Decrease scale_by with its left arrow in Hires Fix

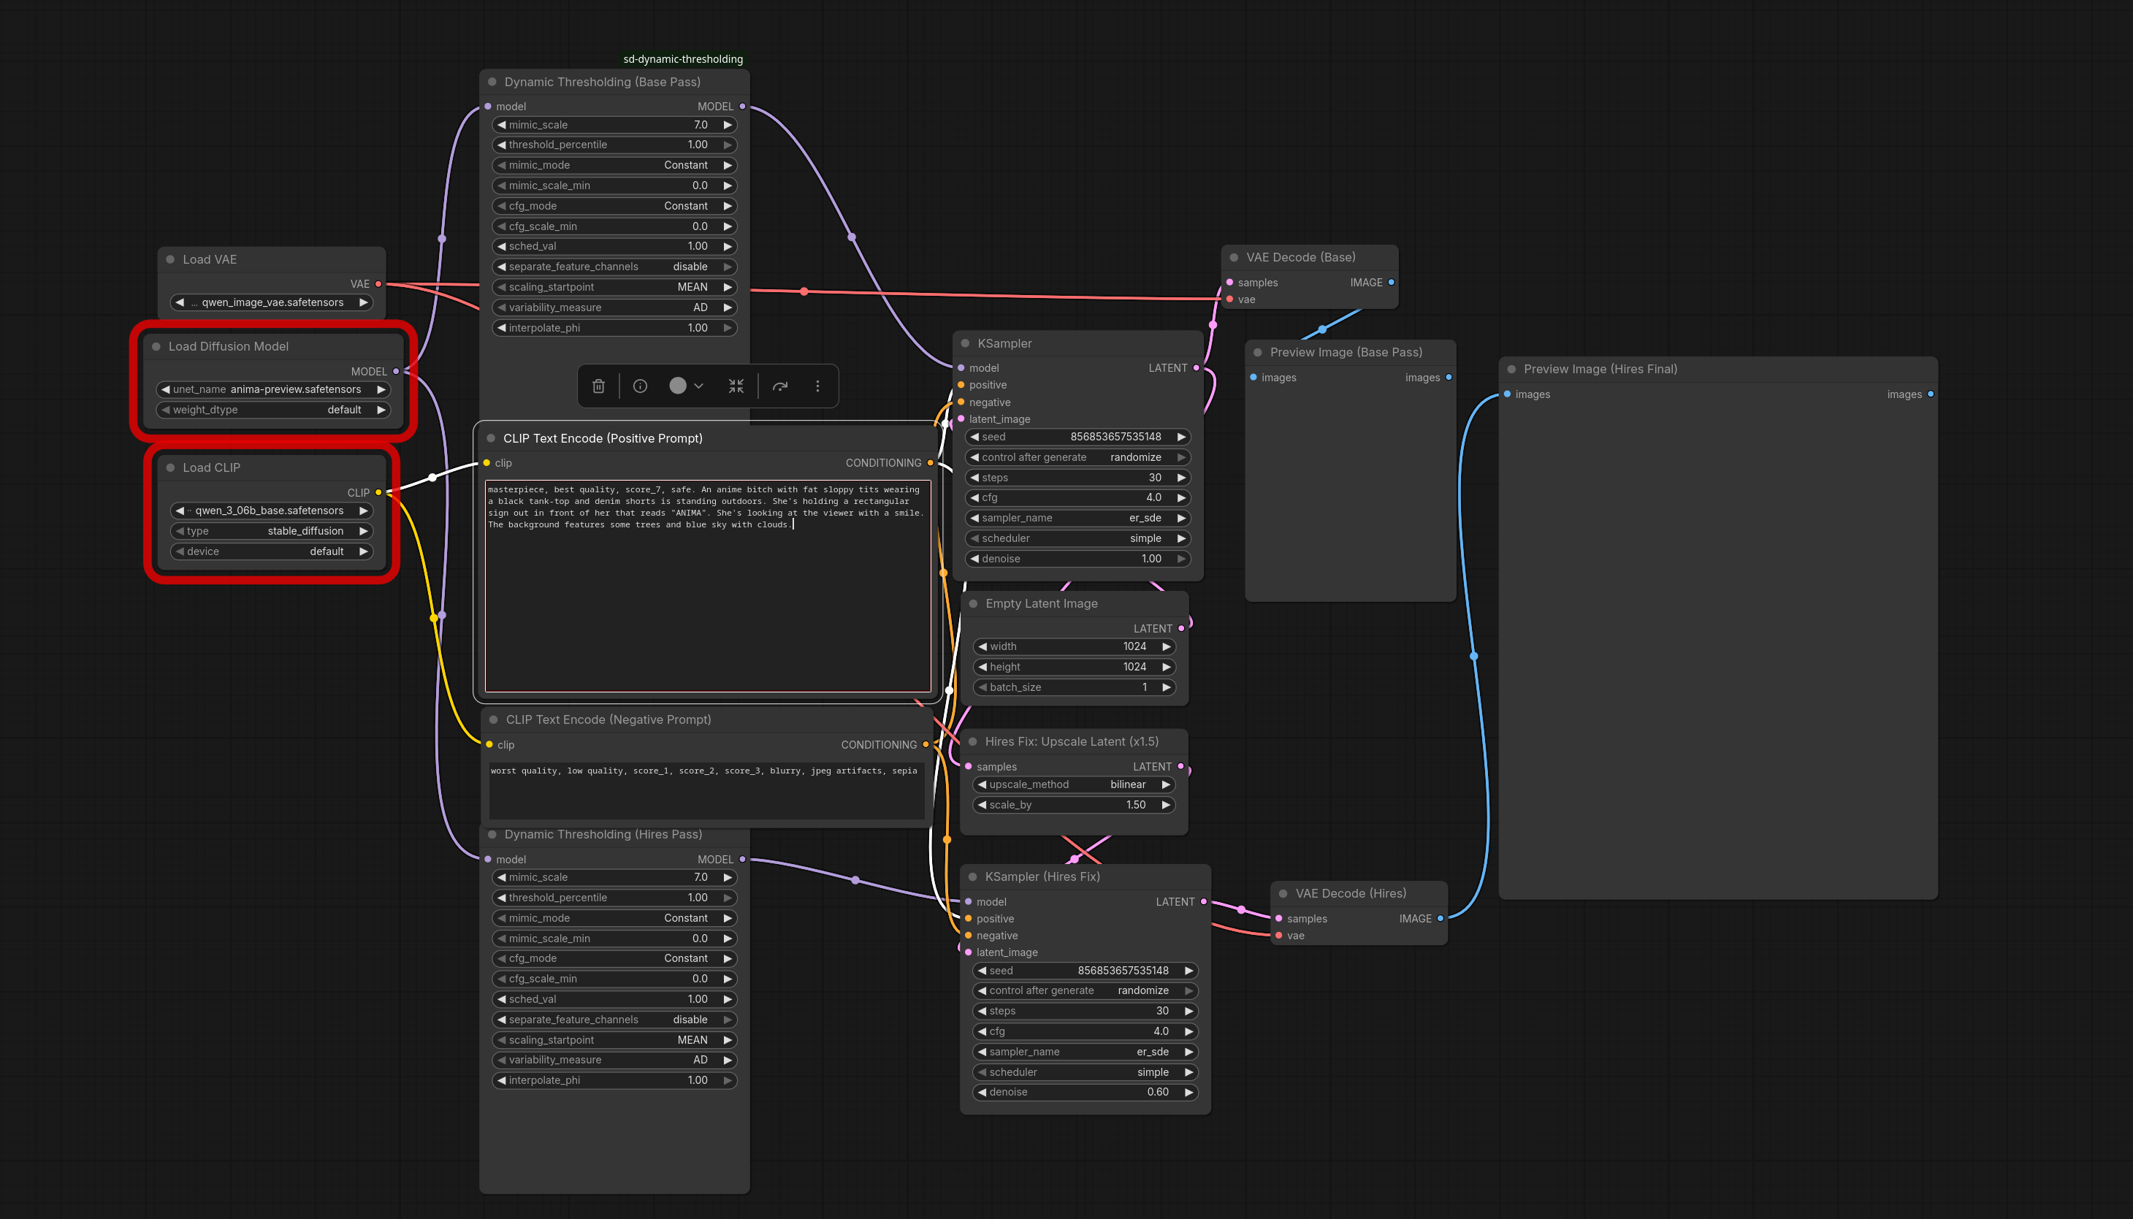982,806
